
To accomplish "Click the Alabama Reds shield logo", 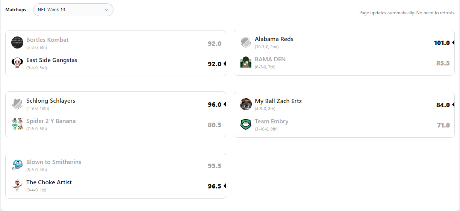I will 246,43.
